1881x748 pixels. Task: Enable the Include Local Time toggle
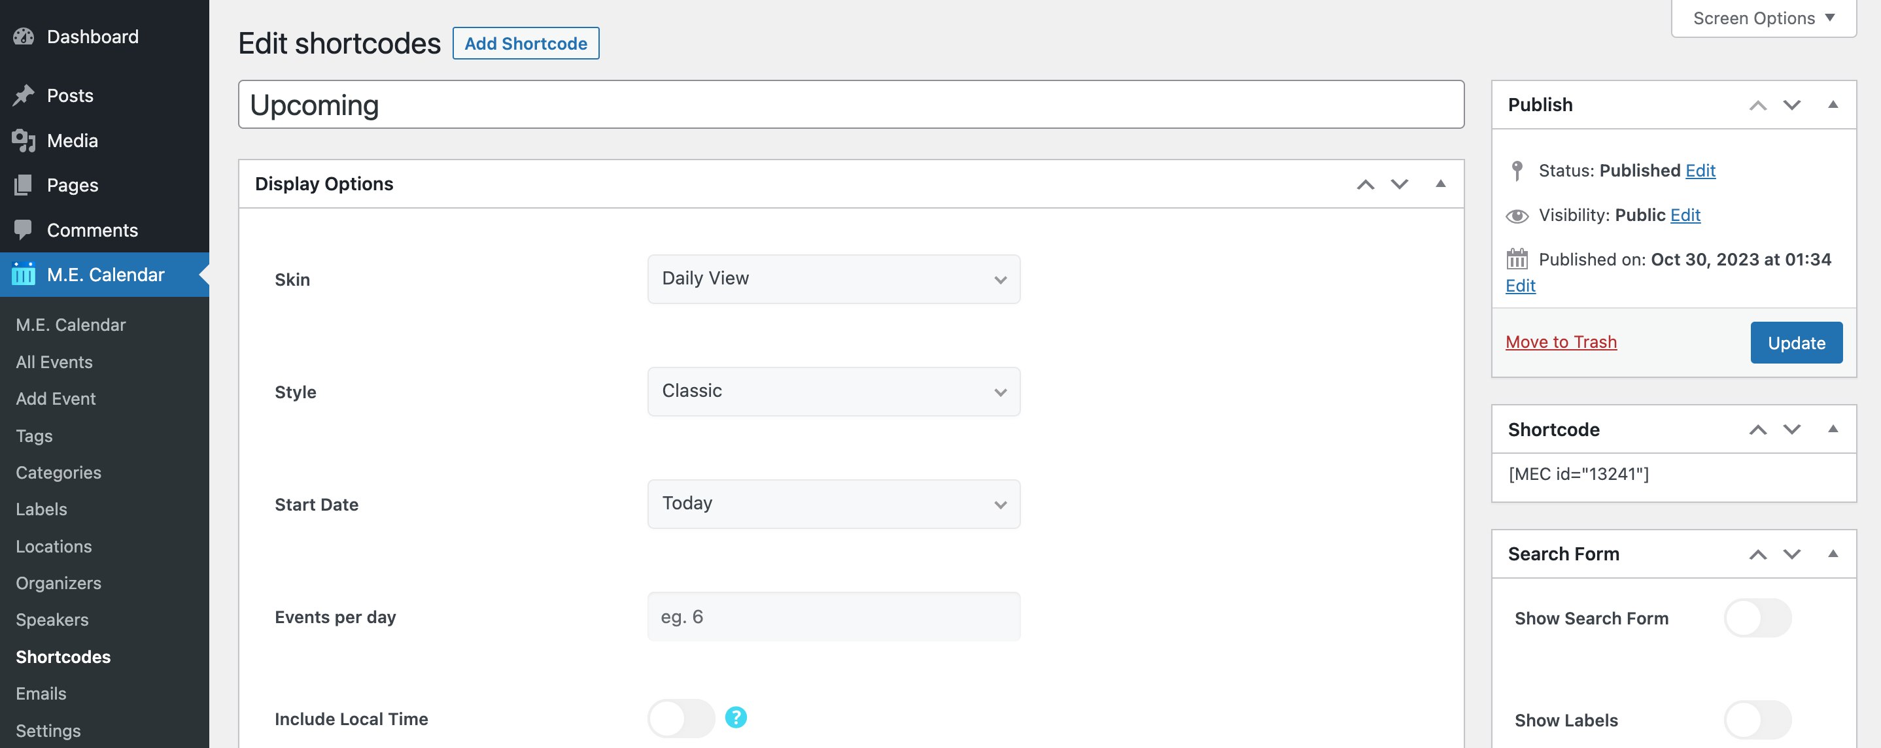point(681,719)
